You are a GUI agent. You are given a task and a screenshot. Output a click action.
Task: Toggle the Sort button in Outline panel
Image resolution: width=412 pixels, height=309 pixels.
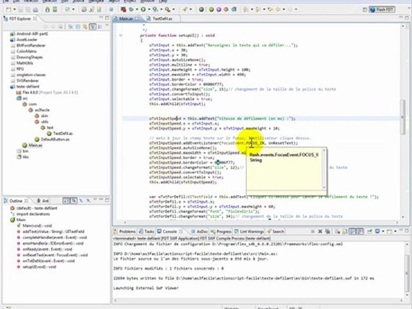(x=67, y=201)
